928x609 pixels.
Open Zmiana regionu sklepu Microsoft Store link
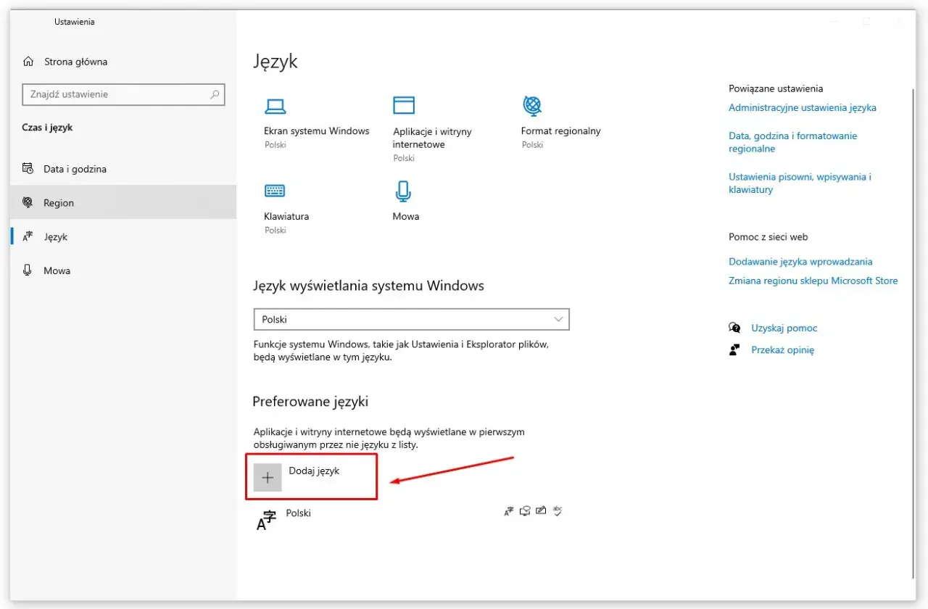pyautogui.click(x=813, y=281)
